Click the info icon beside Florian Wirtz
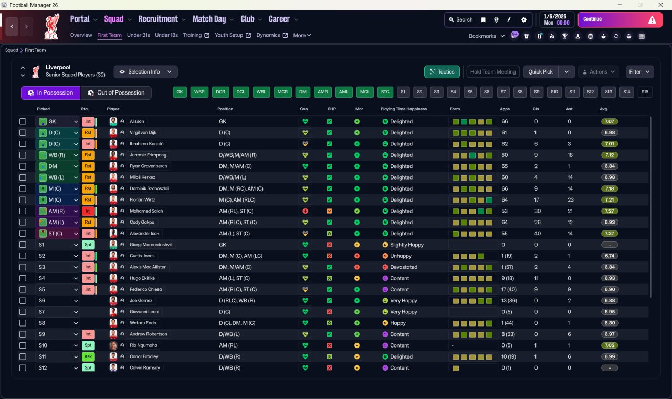This screenshot has height=399, width=672. 122,200
